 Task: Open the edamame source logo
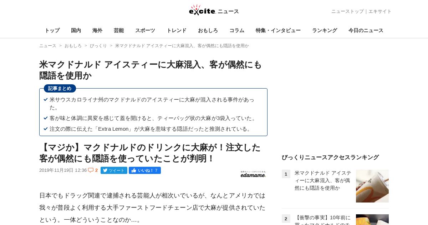253,174
